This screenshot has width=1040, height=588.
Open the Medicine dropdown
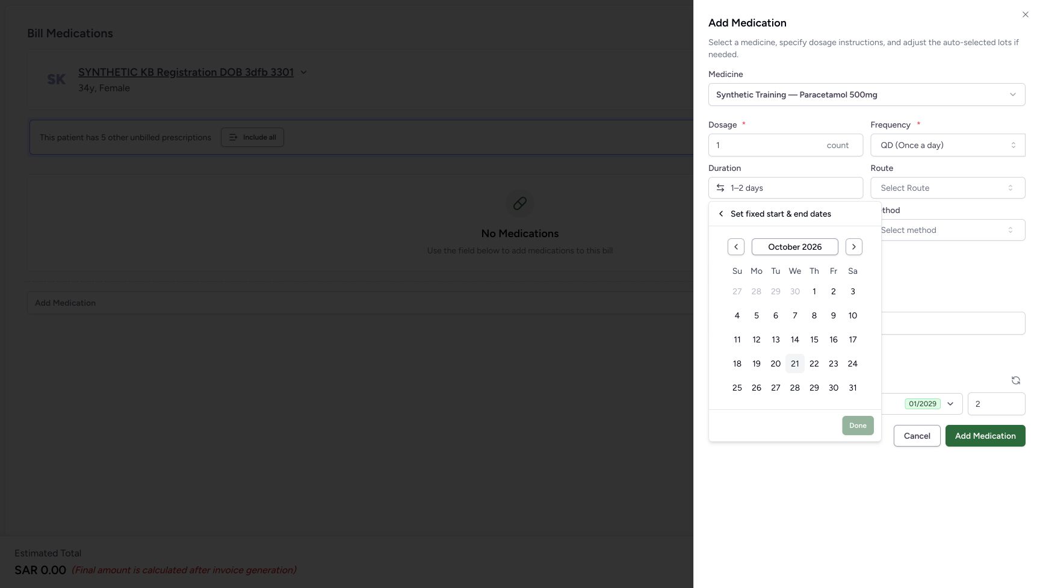click(867, 94)
